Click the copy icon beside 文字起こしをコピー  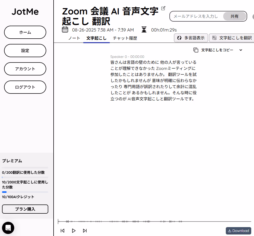[196, 50]
